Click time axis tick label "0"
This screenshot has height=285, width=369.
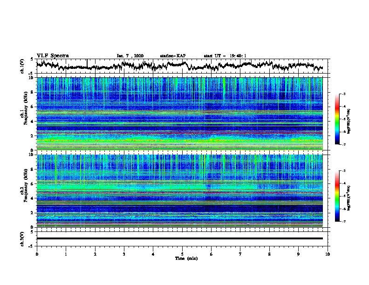click(37, 254)
